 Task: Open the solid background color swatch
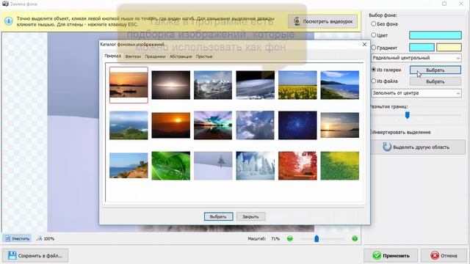(435, 35)
